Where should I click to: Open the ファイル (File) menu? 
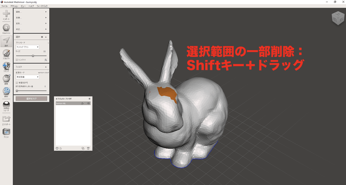pos(4,6)
